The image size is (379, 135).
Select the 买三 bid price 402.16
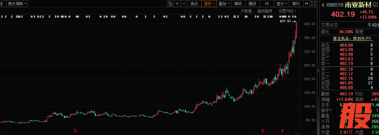point(346,79)
